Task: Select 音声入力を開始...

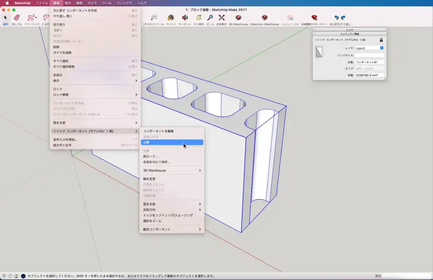Action: 95,139
